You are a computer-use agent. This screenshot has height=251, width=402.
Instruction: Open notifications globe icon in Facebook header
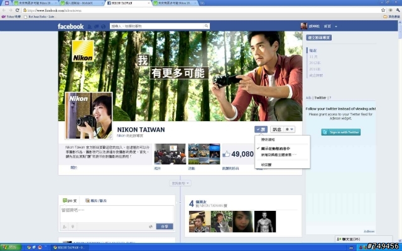pos(103,26)
